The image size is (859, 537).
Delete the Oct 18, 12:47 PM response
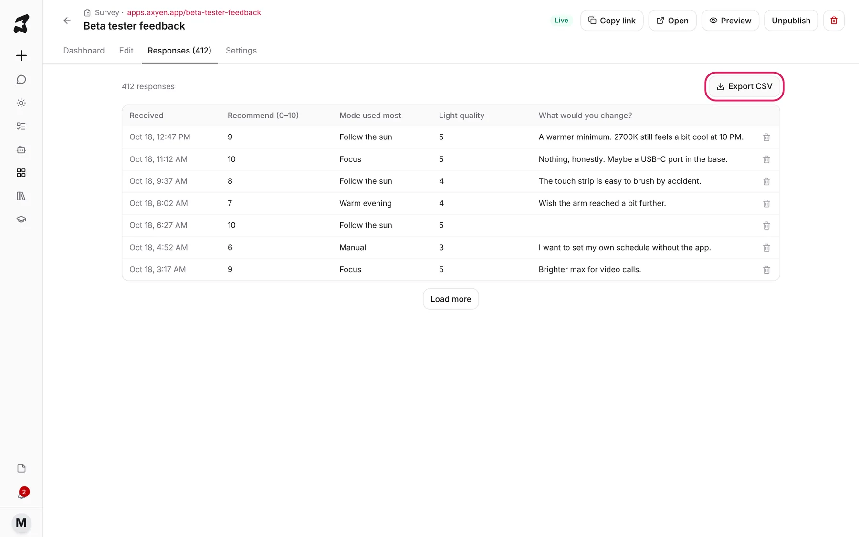tap(766, 137)
